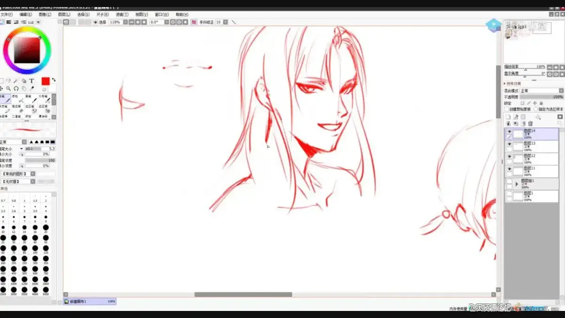Toggle visibility eye of 图层14
This screenshot has width=565, height=318.
point(509,131)
